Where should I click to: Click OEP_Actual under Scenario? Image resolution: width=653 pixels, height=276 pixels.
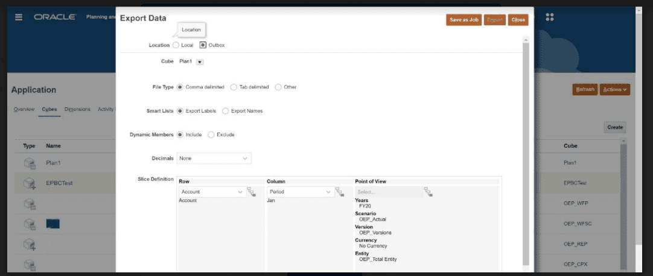coord(373,219)
